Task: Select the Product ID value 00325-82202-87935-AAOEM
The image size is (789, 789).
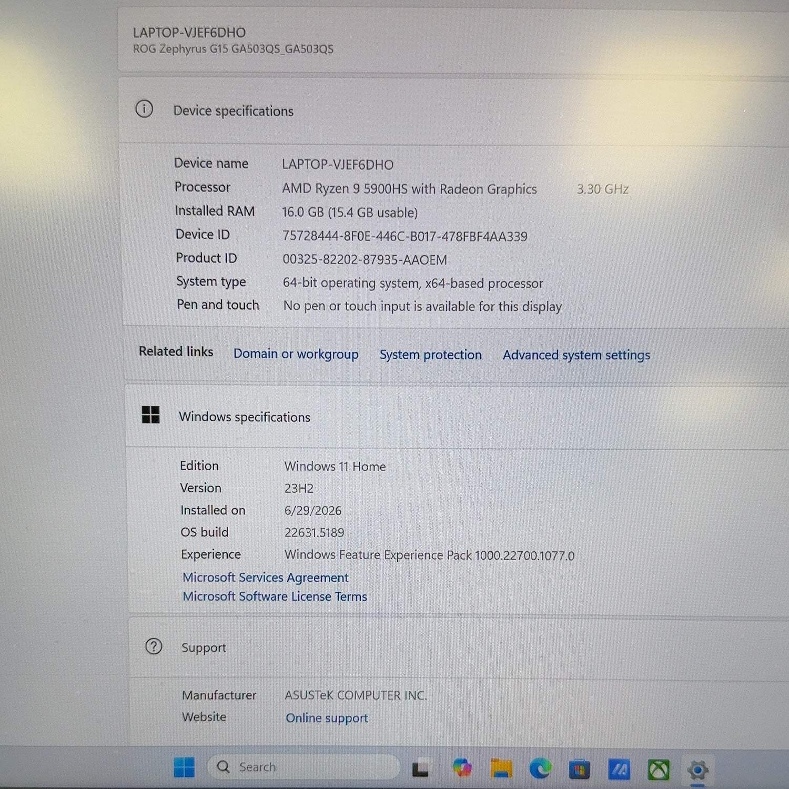Action: point(365,260)
